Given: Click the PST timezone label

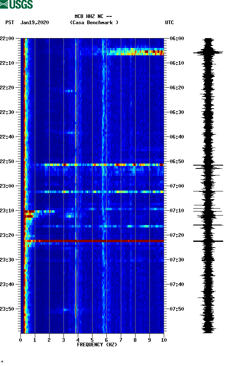Looking at the screenshot, I should coord(9,23).
